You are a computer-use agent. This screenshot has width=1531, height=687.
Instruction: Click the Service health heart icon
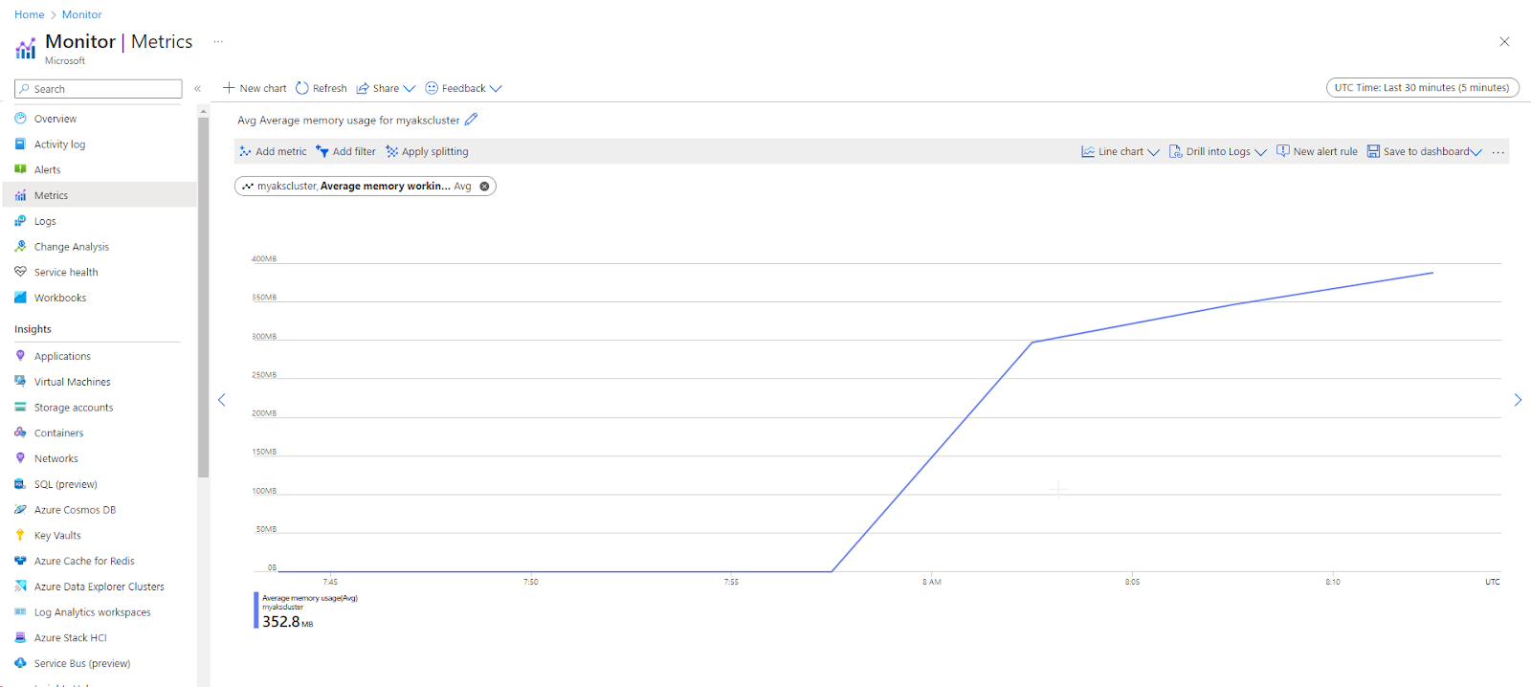point(20,272)
